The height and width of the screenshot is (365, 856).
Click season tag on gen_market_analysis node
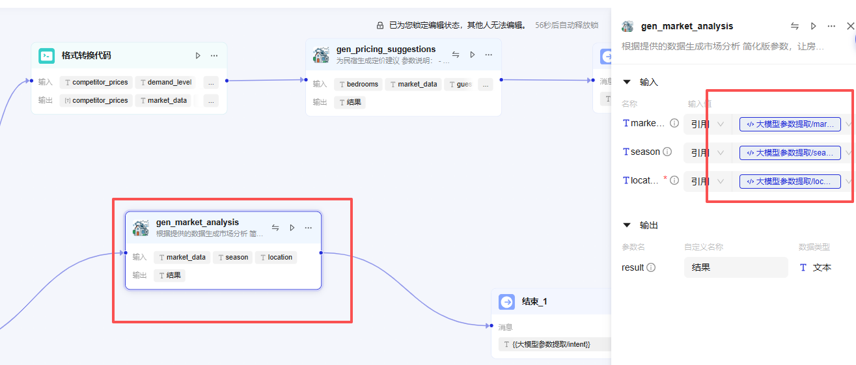pos(232,258)
